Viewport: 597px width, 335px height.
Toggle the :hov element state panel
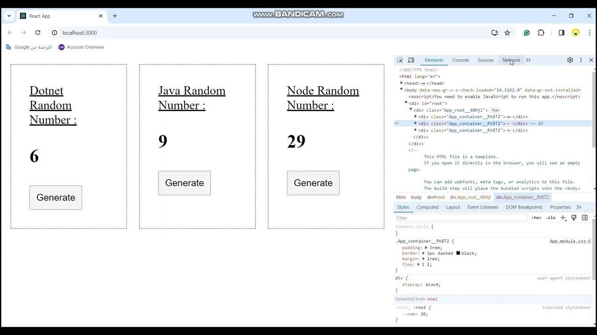pyautogui.click(x=536, y=218)
